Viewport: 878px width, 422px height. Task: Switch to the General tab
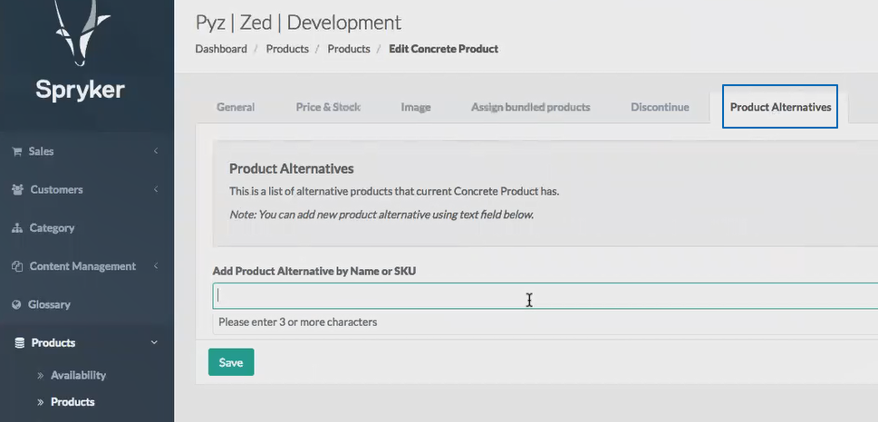click(x=236, y=107)
